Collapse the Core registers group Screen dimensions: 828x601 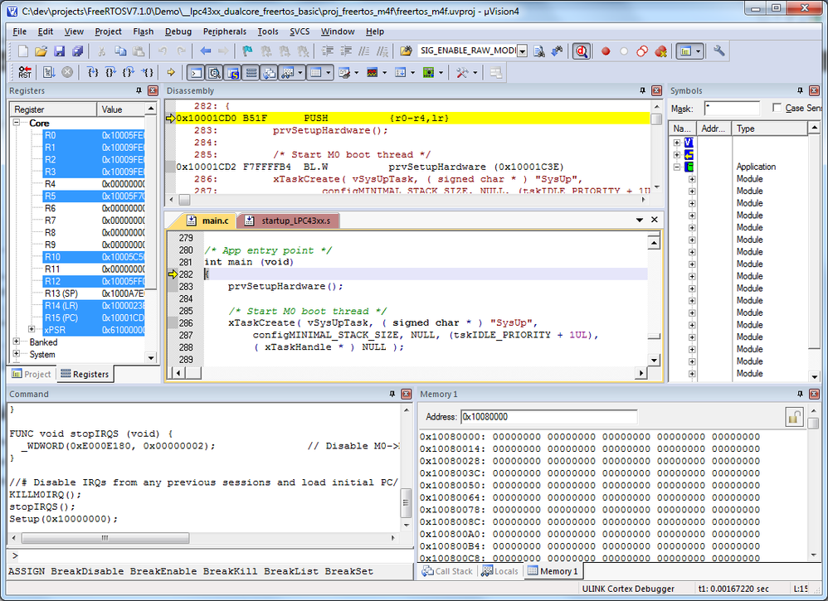[x=17, y=123]
